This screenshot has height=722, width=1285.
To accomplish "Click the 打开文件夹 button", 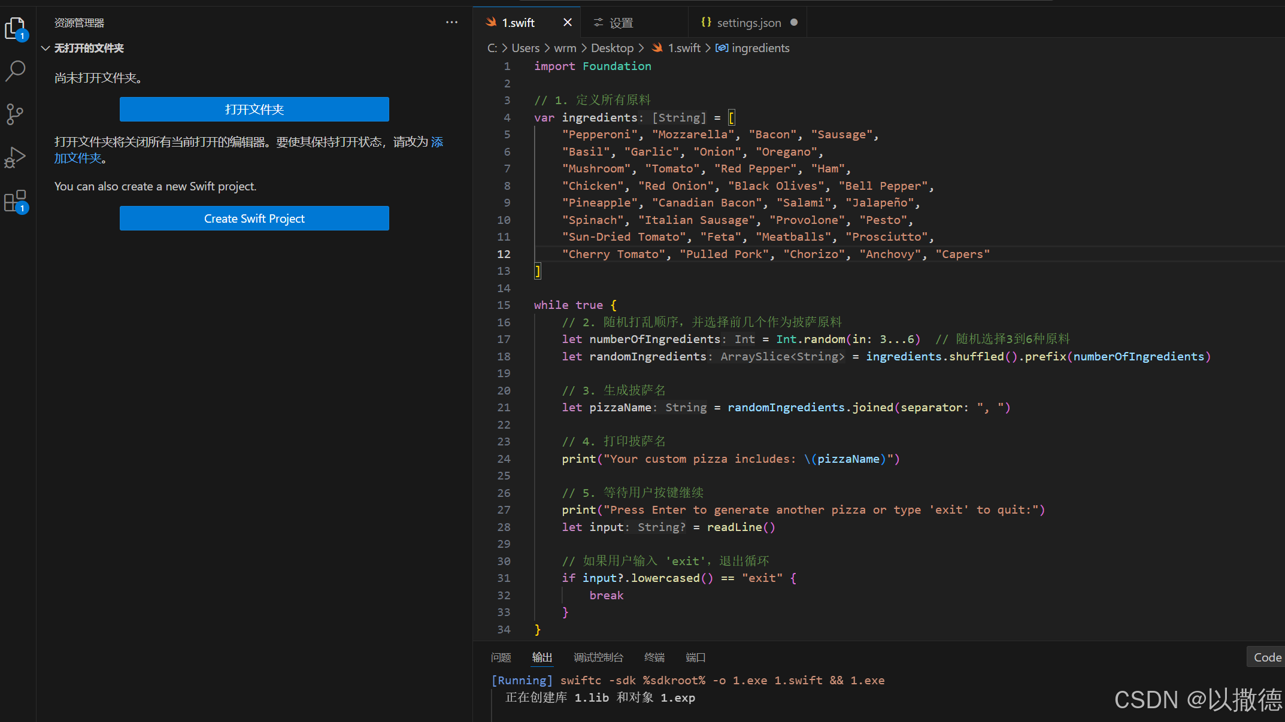I will (254, 110).
